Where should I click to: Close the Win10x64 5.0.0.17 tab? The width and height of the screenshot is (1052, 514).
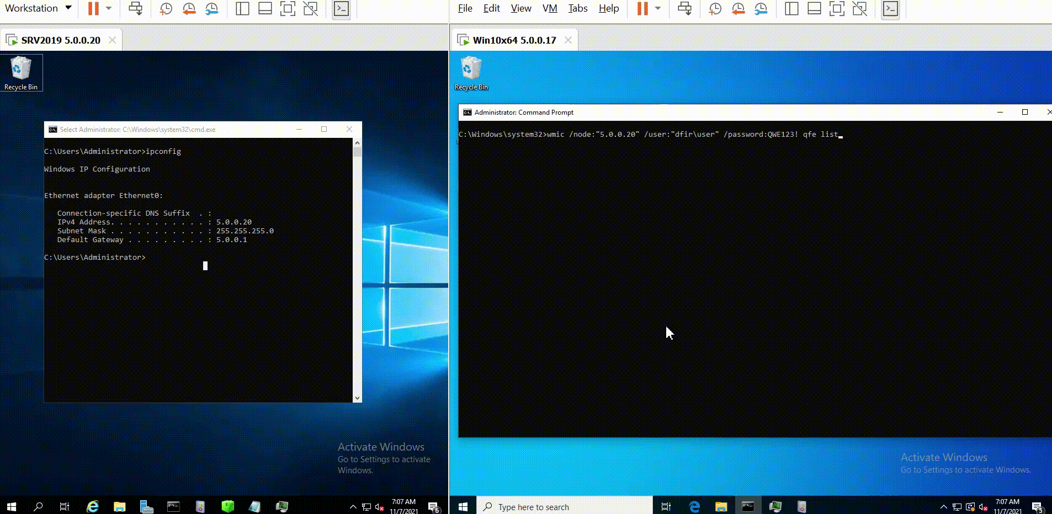click(568, 40)
